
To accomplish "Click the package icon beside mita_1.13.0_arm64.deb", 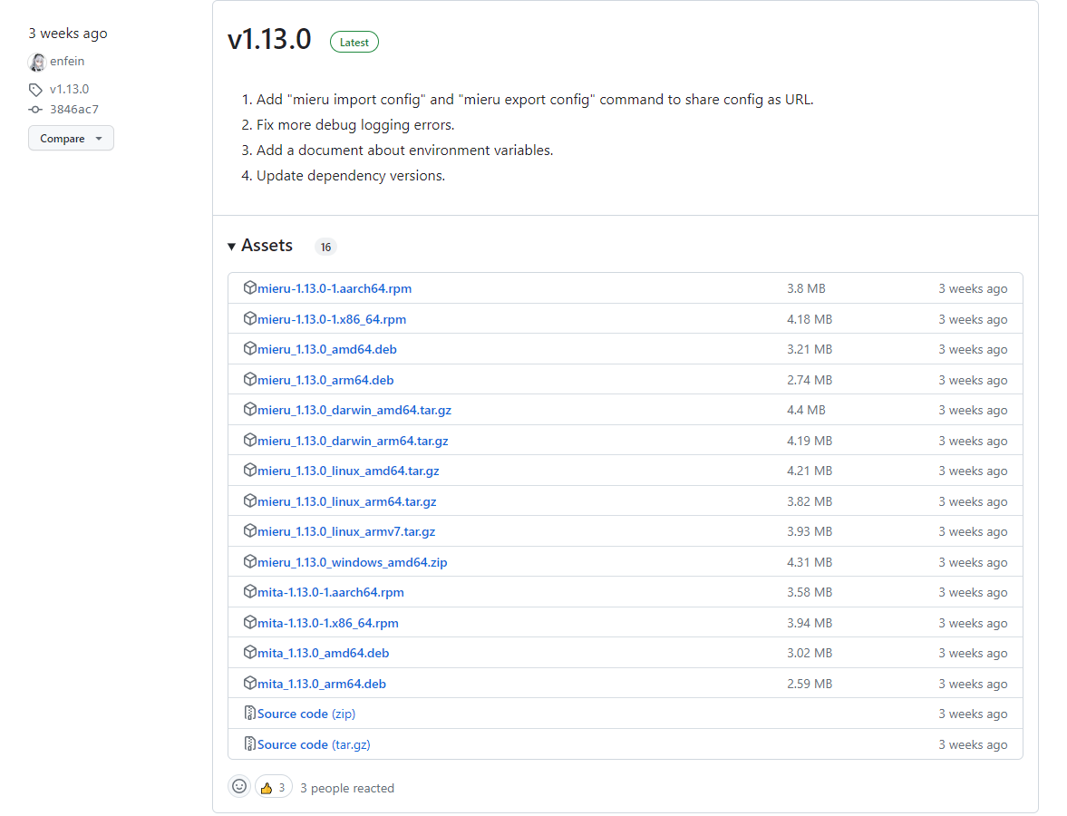I will point(249,683).
